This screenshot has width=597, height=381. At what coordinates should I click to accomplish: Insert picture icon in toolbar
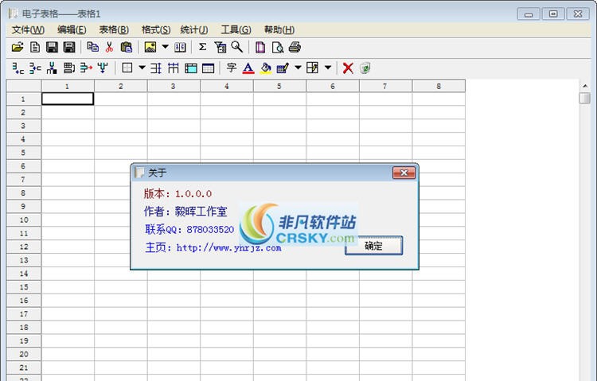150,47
